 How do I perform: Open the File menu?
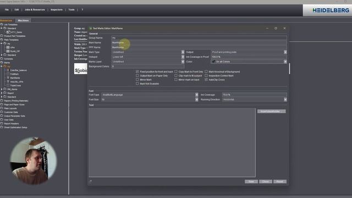click(x=7, y=10)
